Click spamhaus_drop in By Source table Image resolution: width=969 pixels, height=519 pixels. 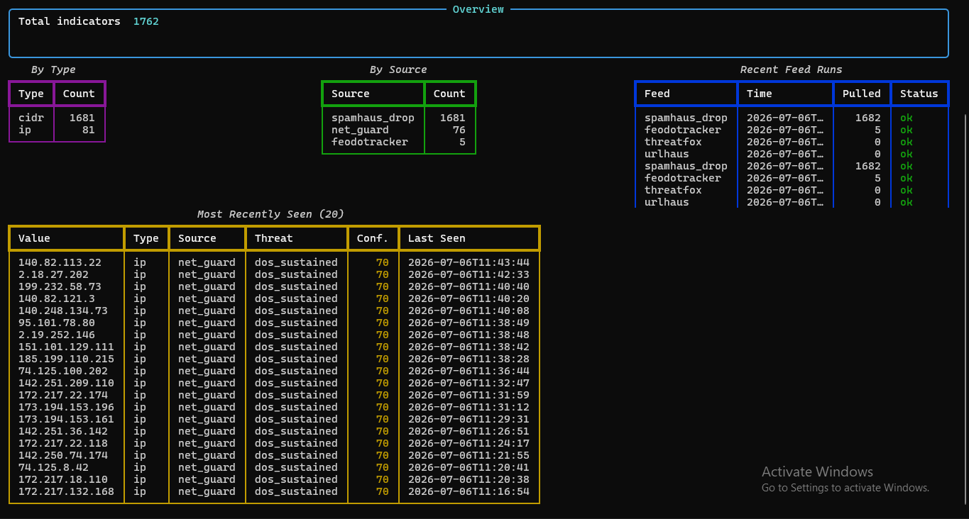(x=373, y=118)
